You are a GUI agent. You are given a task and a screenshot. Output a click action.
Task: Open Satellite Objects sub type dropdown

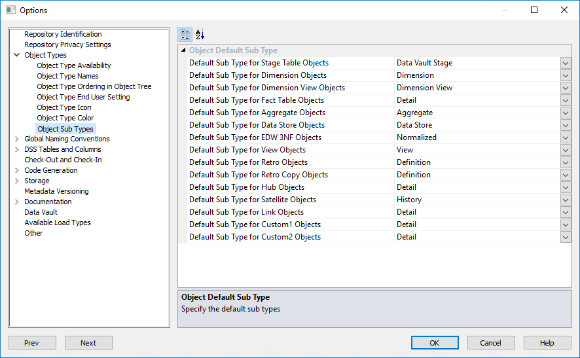(566, 200)
